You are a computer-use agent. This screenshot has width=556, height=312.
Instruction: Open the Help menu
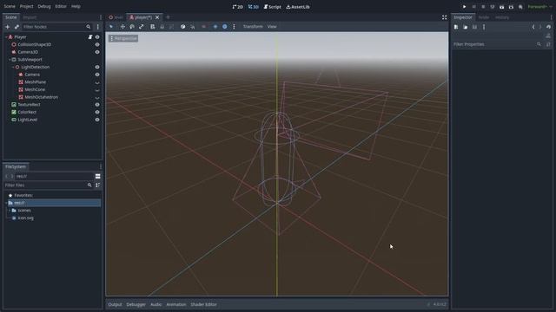point(76,6)
